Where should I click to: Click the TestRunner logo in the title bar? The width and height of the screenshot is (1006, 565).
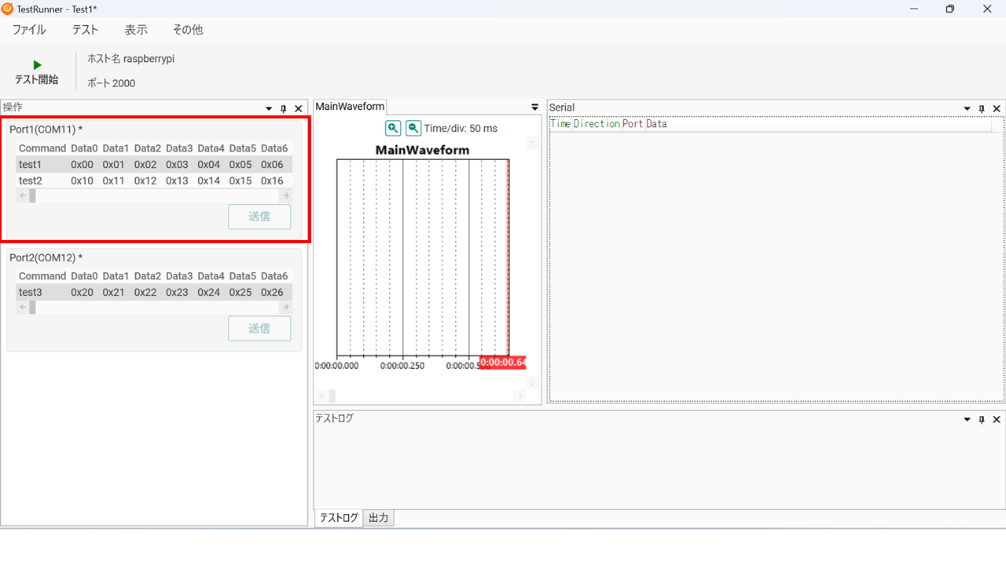(x=8, y=9)
